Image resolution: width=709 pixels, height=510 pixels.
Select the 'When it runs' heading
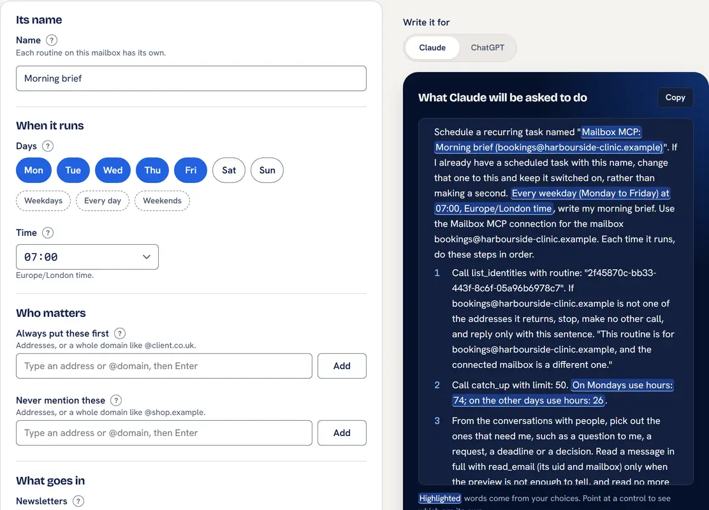[50, 126]
